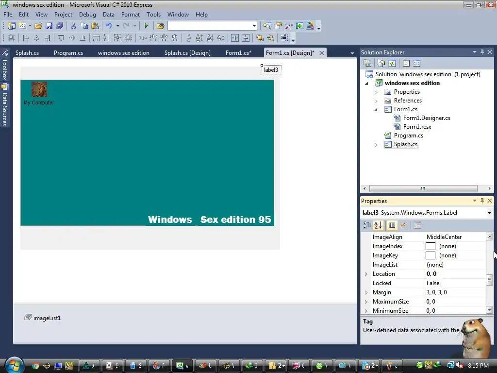Click the Save All icon

(60, 26)
